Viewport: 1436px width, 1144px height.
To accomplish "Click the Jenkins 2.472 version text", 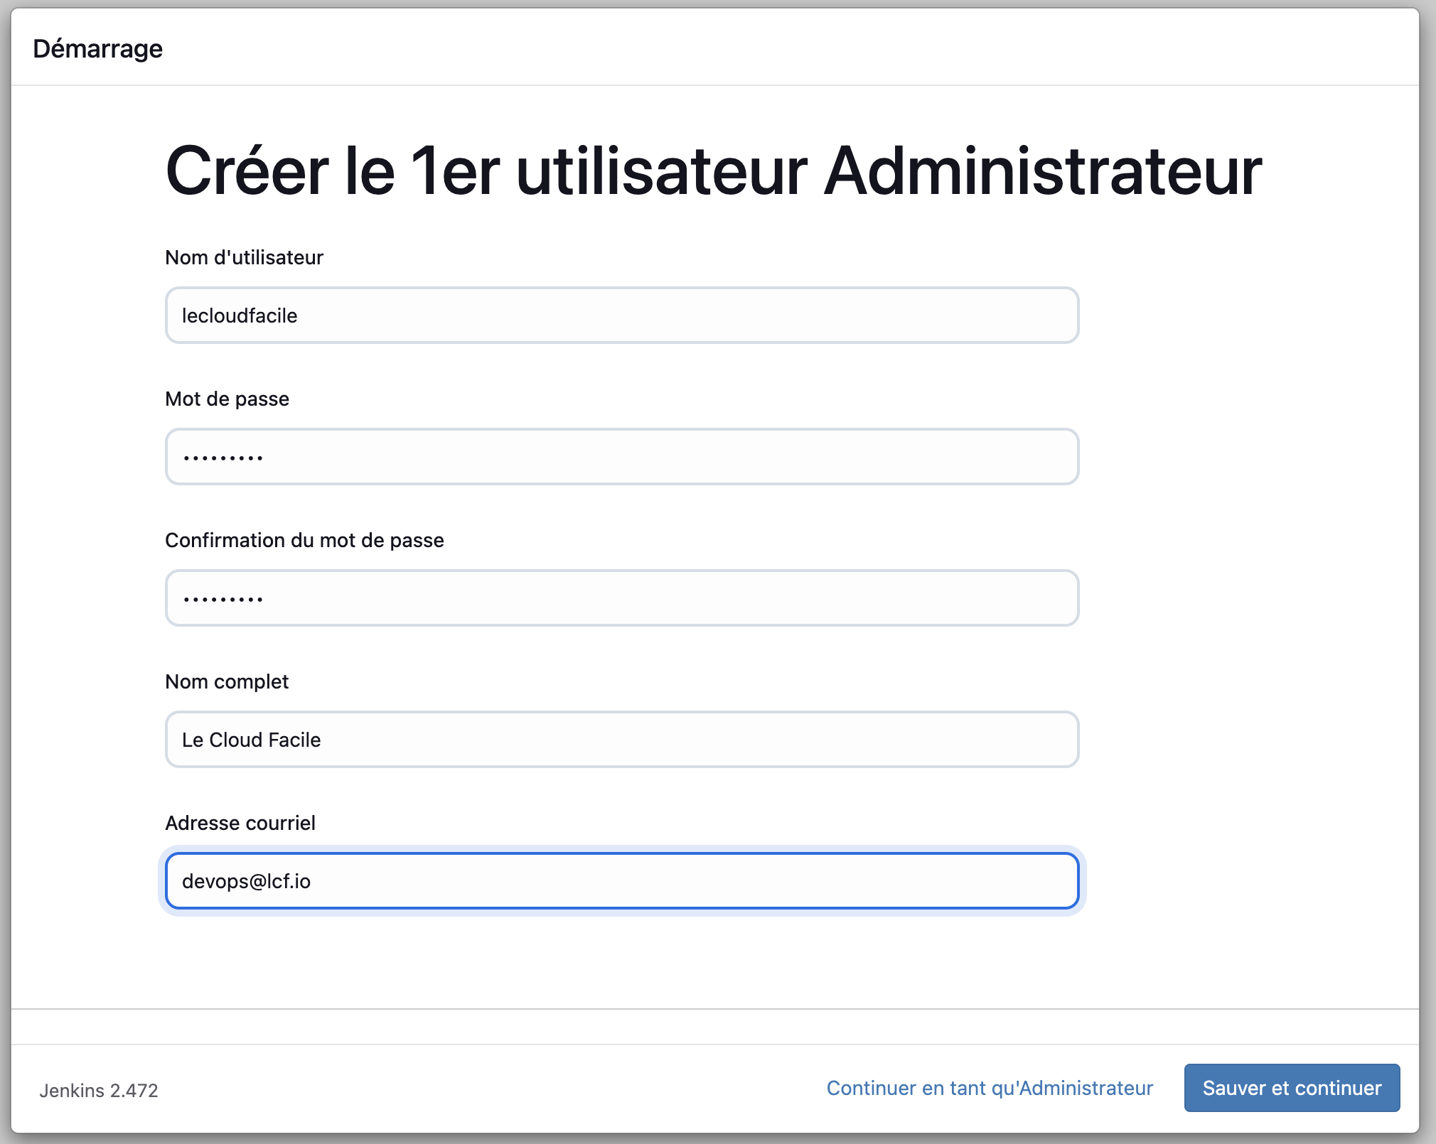I will click(x=99, y=1090).
